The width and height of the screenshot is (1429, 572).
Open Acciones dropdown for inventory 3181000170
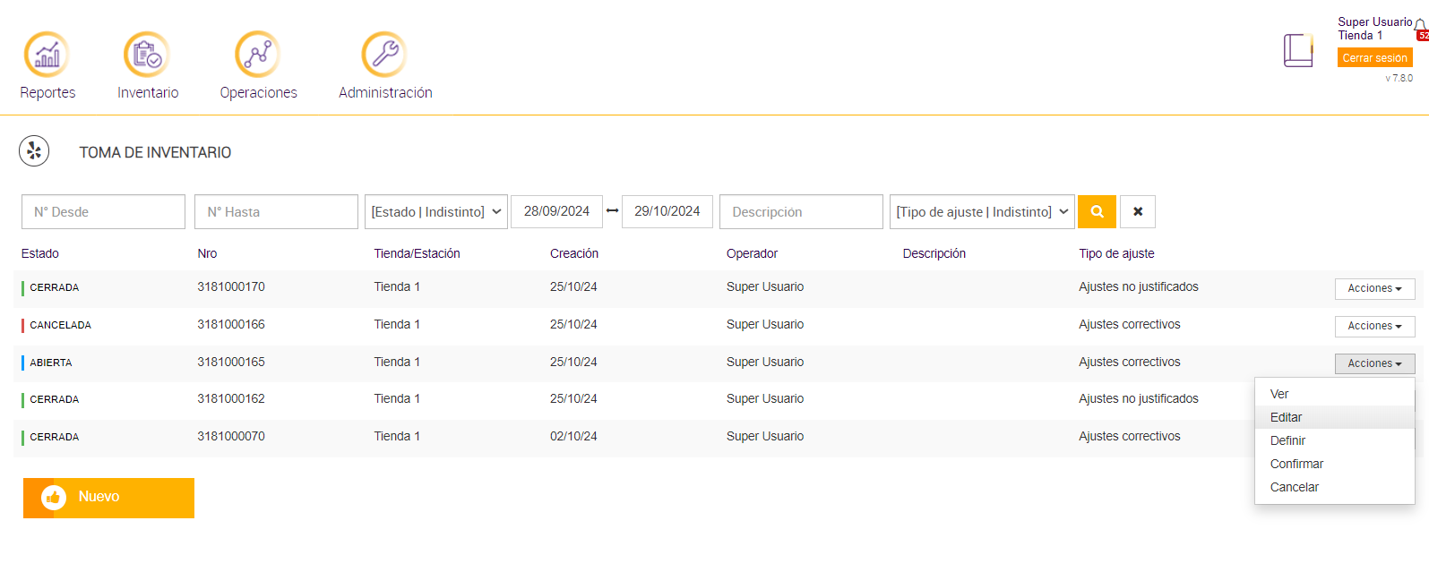click(x=1374, y=288)
